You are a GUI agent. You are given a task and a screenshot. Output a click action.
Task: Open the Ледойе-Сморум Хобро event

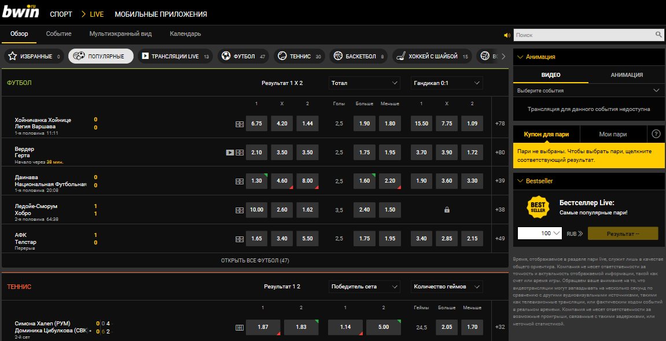click(x=36, y=210)
